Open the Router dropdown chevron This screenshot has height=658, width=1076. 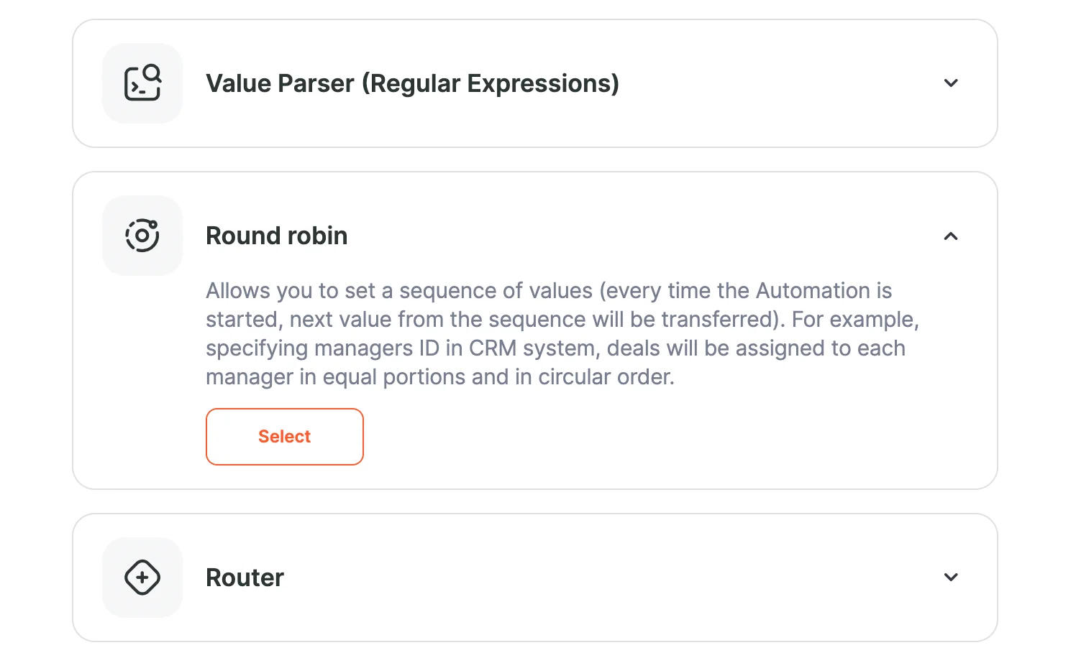(x=951, y=577)
